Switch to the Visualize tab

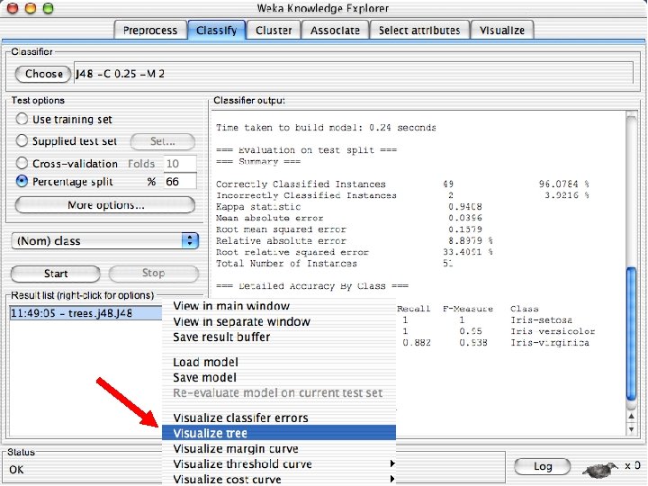[502, 31]
